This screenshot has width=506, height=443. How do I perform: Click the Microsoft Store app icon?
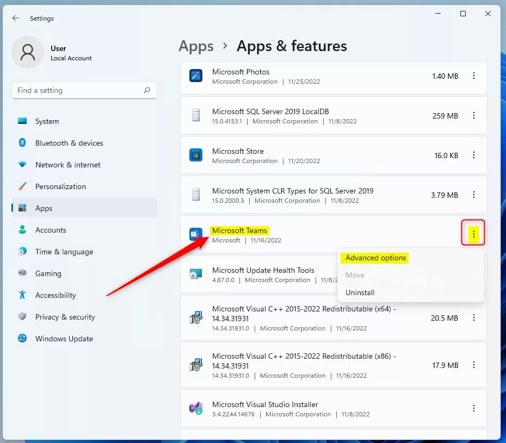pos(196,155)
